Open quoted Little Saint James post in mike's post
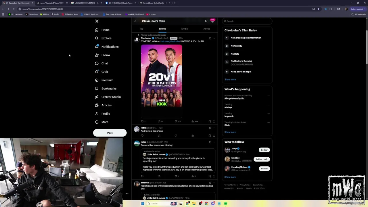368x207 pixels. click(x=178, y=160)
